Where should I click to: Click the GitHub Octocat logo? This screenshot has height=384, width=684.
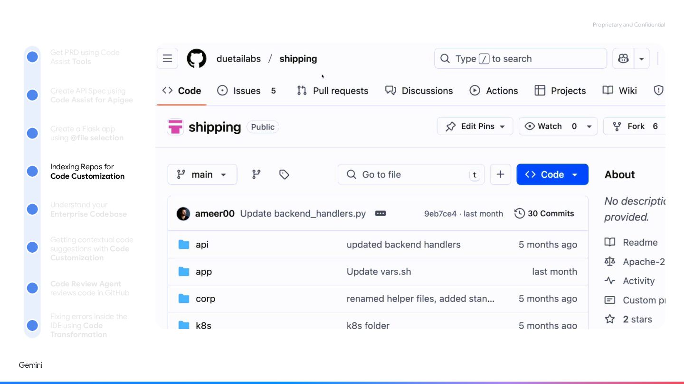pyautogui.click(x=197, y=58)
